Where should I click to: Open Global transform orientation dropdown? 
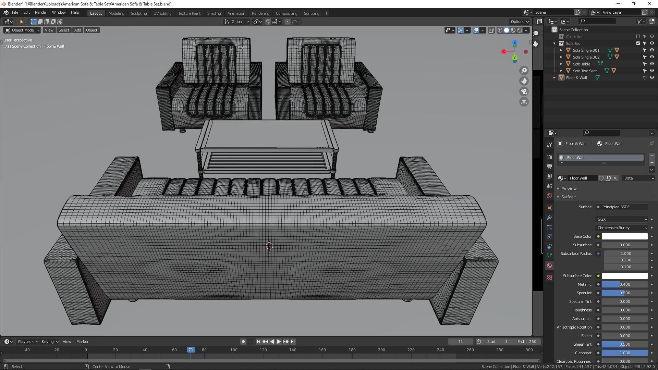[237, 22]
